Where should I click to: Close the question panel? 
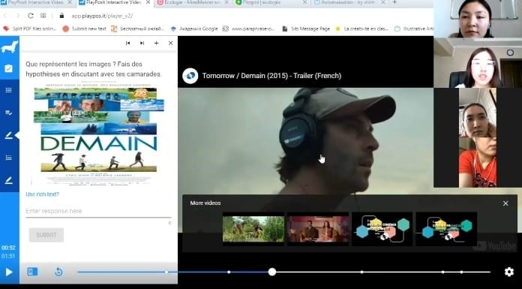(x=170, y=43)
